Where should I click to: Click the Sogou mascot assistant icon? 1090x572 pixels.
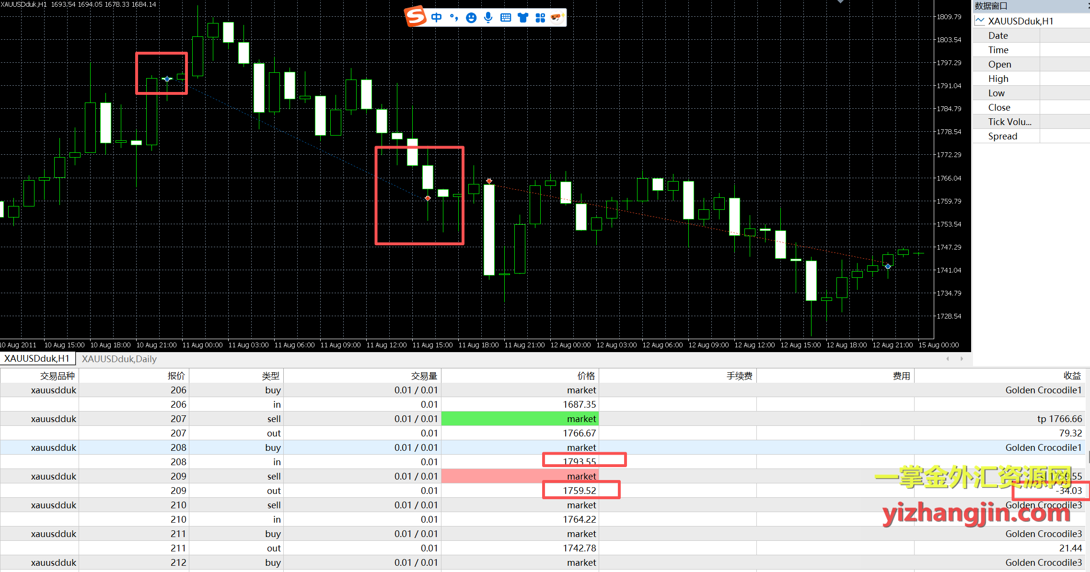(x=557, y=18)
